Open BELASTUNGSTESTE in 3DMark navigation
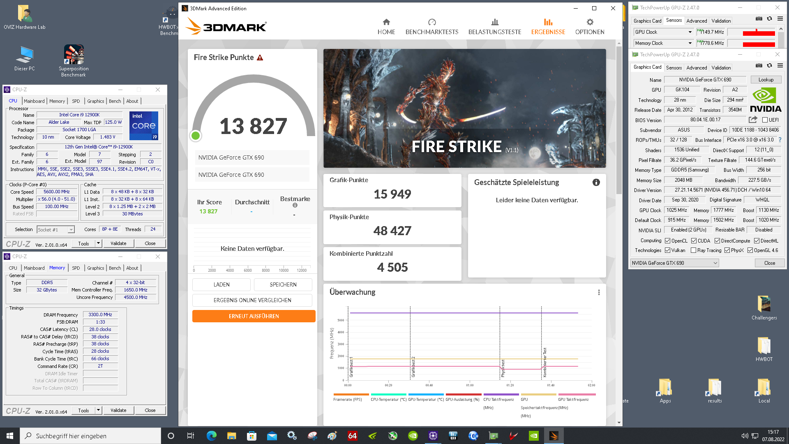The image size is (789, 444). [x=495, y=27]
